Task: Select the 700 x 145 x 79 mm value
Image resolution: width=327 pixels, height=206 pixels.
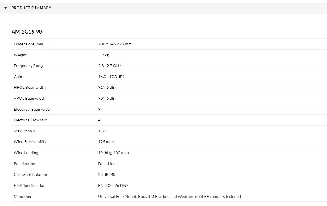Action: (115, 44)
